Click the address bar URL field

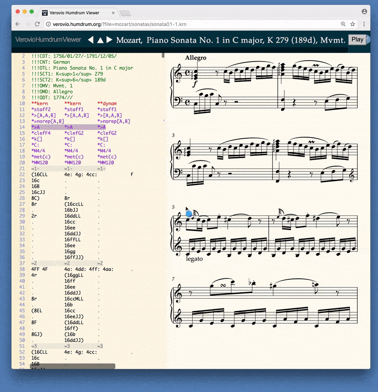pos(192,24)
